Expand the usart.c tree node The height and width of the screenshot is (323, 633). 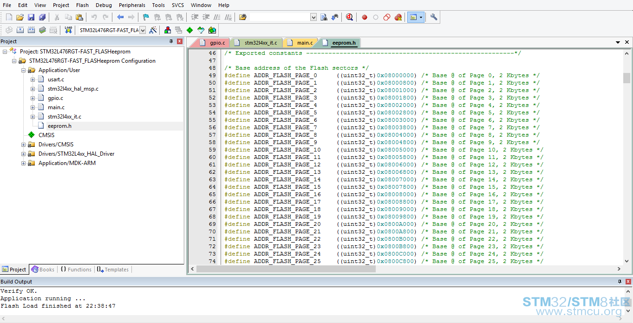point(33,79)
